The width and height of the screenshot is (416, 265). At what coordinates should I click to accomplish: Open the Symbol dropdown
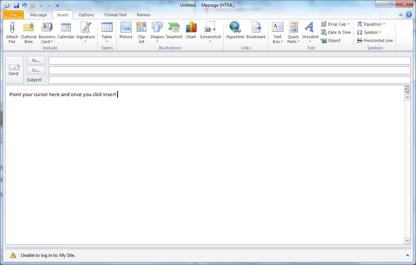coord(369,32)
